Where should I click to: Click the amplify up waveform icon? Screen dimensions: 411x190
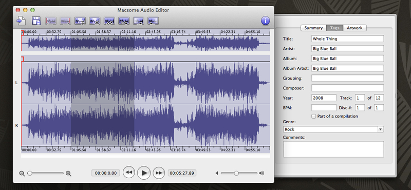(109, 21)
